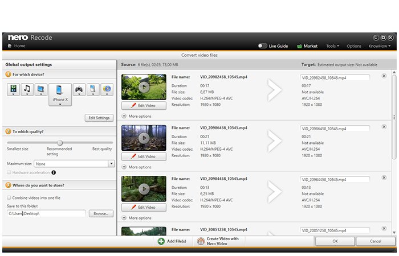Enable Combine videos into one file
399x256 pixels.
pyautogui.click(x=9, y=197)
